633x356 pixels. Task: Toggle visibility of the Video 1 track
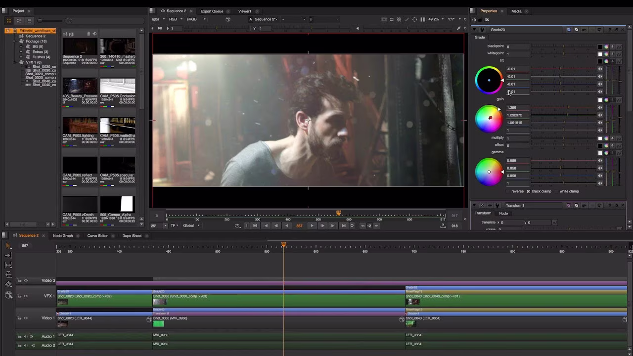(26, 318)
